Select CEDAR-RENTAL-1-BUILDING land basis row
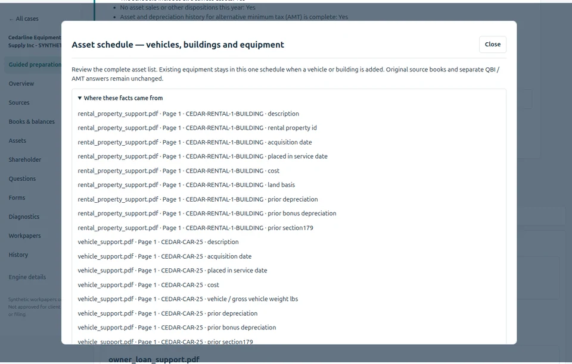Viewport: 572px width, 364px height. click(x=186, y=185)
